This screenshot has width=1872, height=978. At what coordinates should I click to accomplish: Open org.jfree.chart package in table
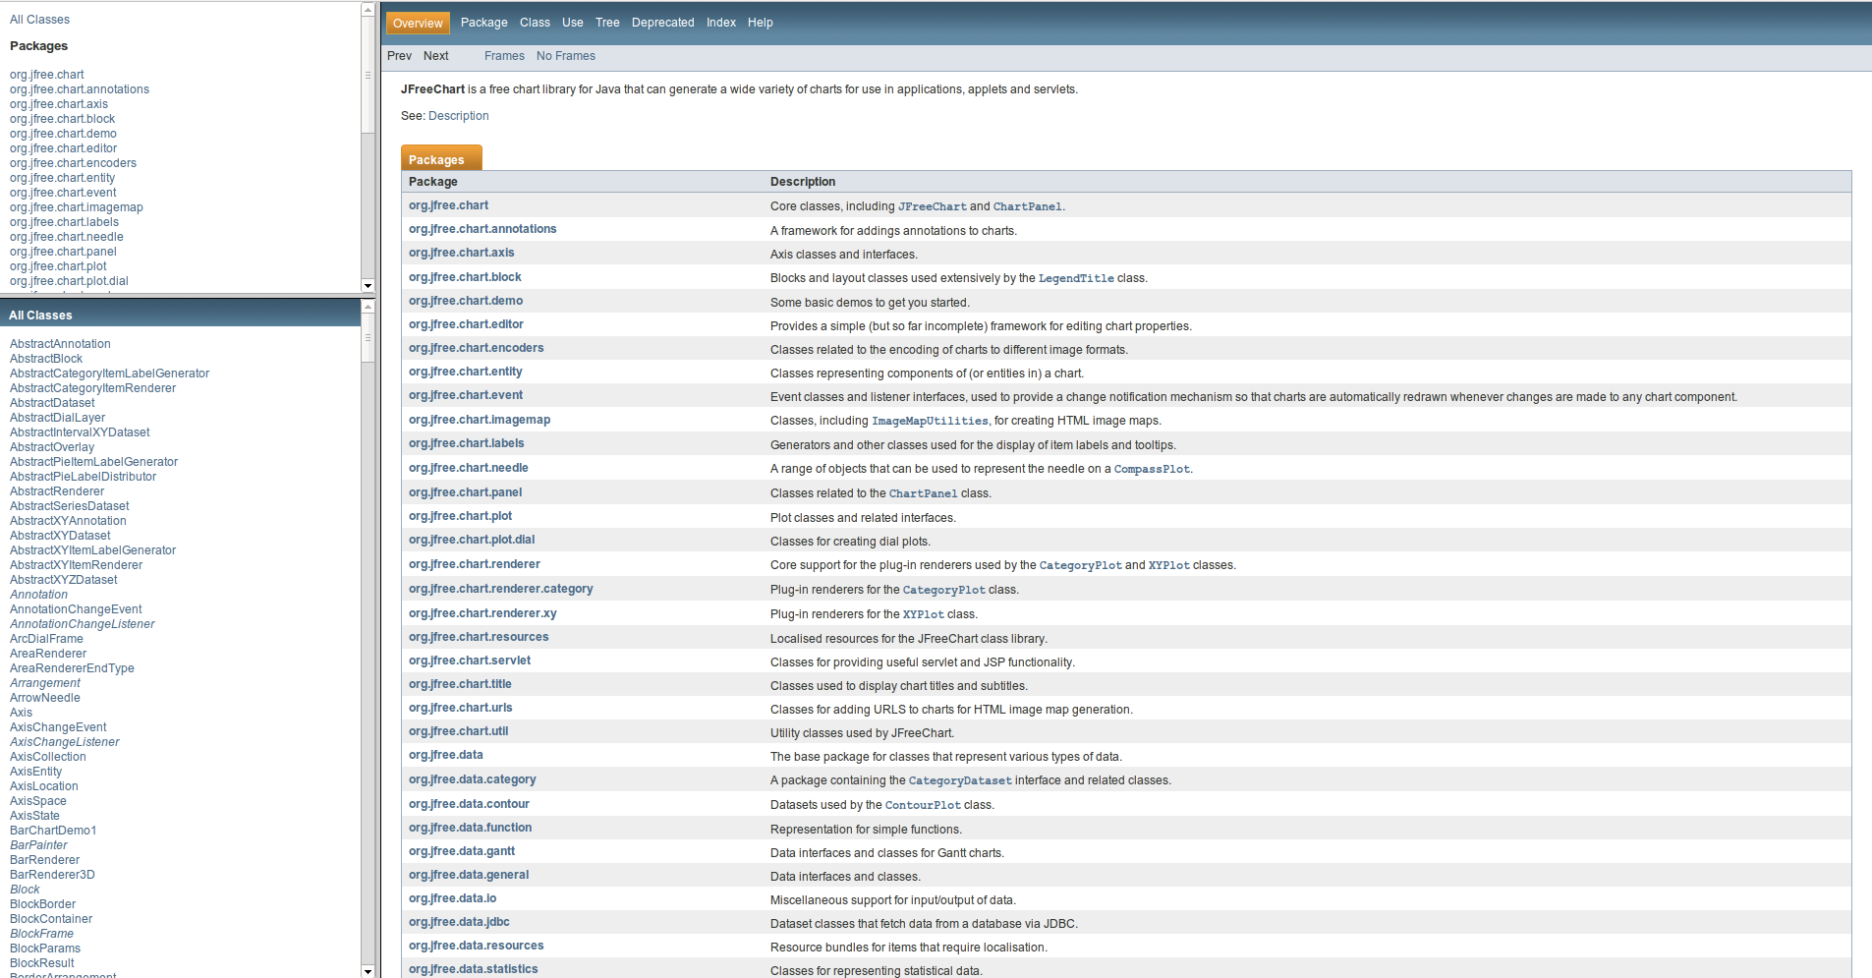[448, 205]
